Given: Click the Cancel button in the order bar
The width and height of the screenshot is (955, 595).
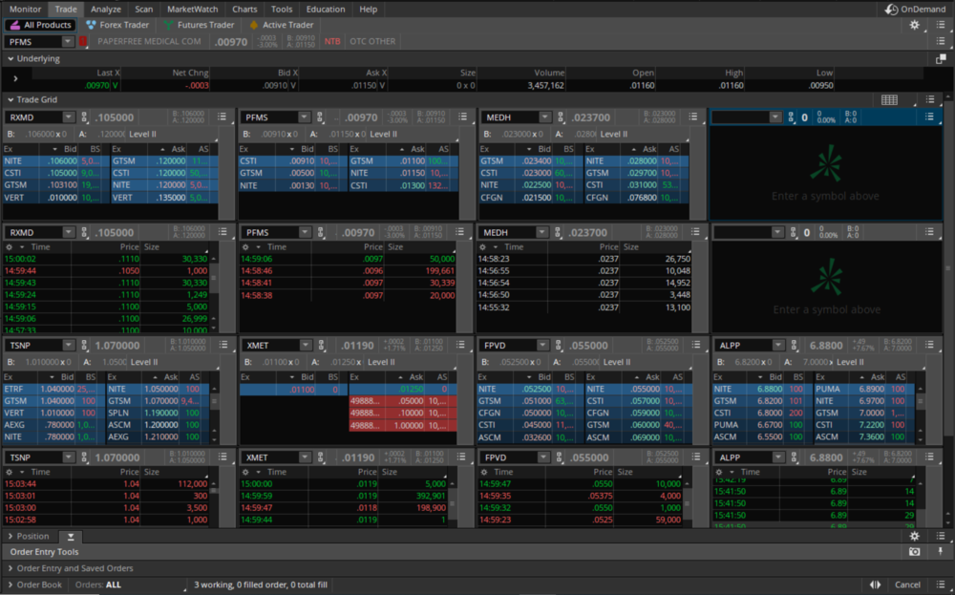Looking at the screenshot, I should tap(907, 584).
